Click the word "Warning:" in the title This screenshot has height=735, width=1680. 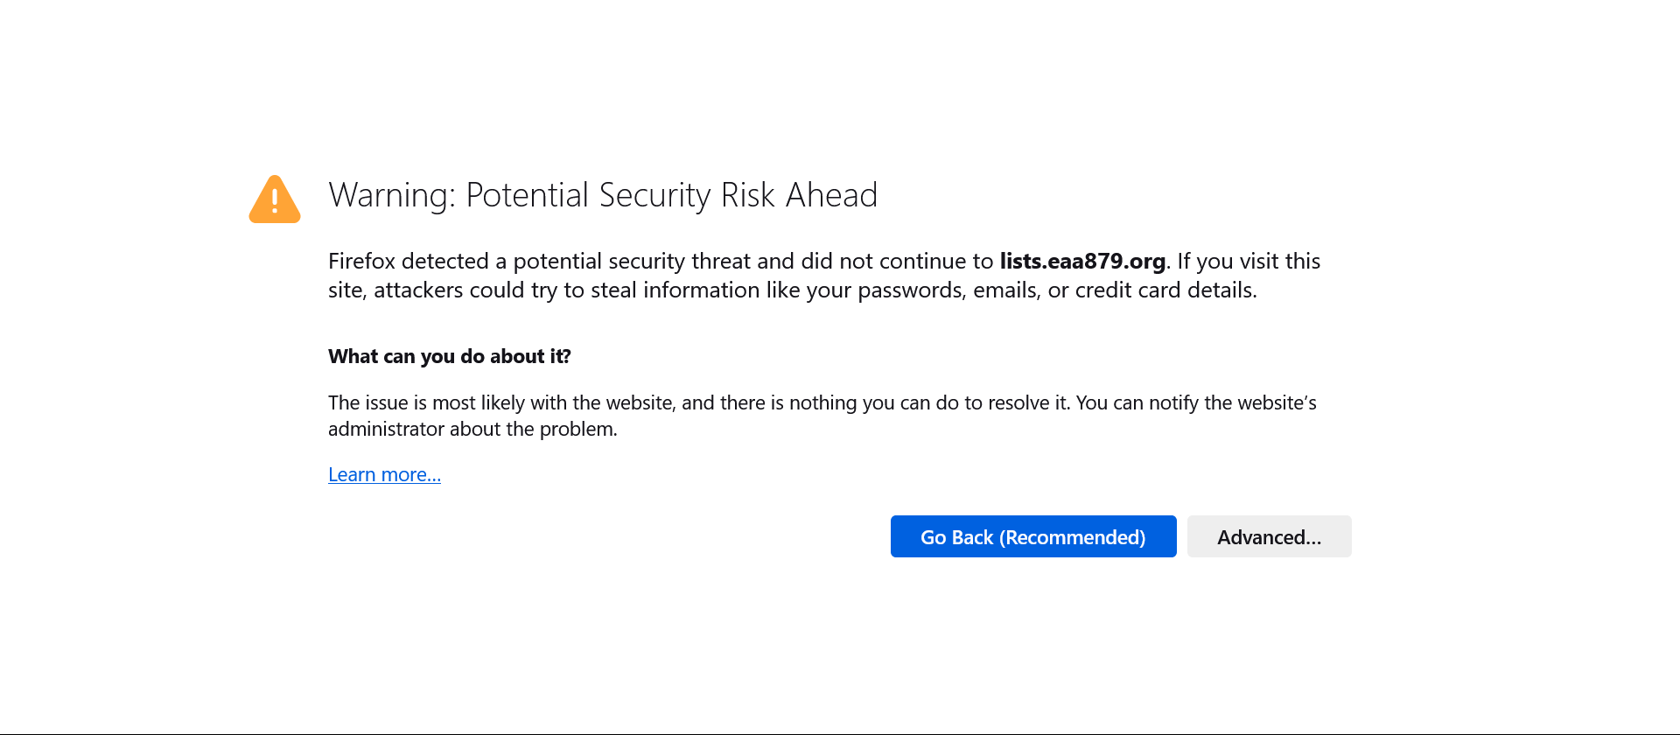click(x=391, y=195)
